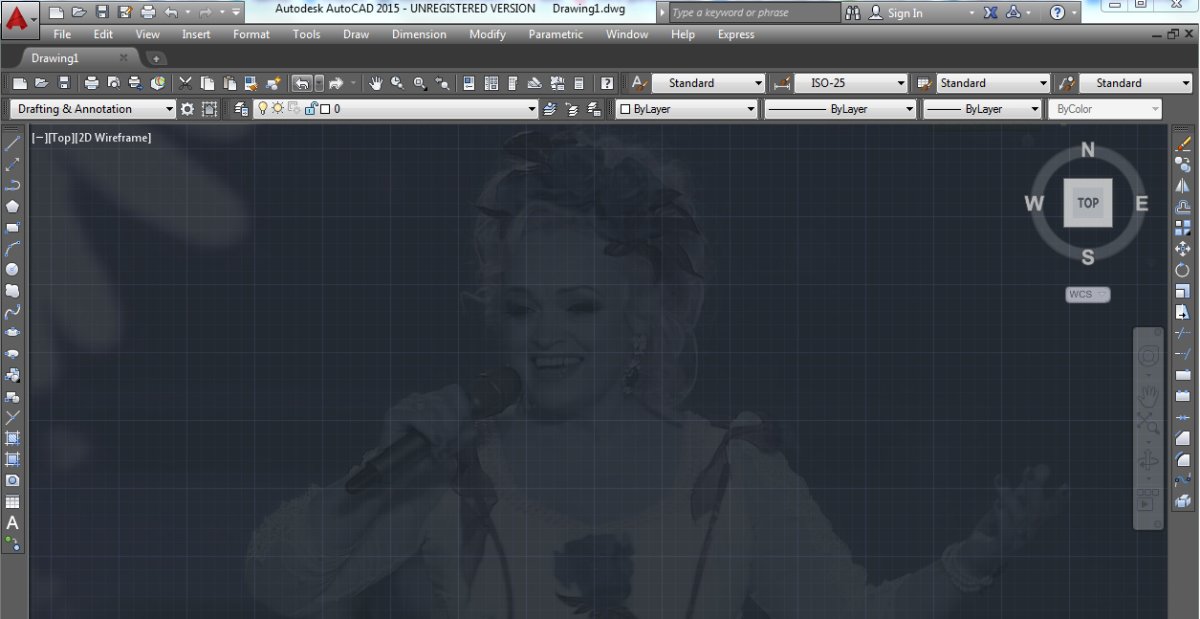Toggle layer 0 on/off lightbulb
Viewport: 1200px width, 619px height.
[263, 109]
